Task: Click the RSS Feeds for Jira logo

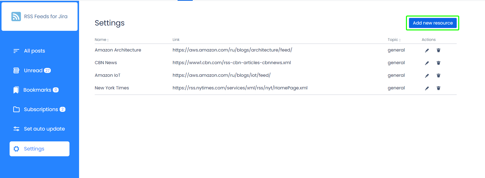Action: click(x=39, y=16)
